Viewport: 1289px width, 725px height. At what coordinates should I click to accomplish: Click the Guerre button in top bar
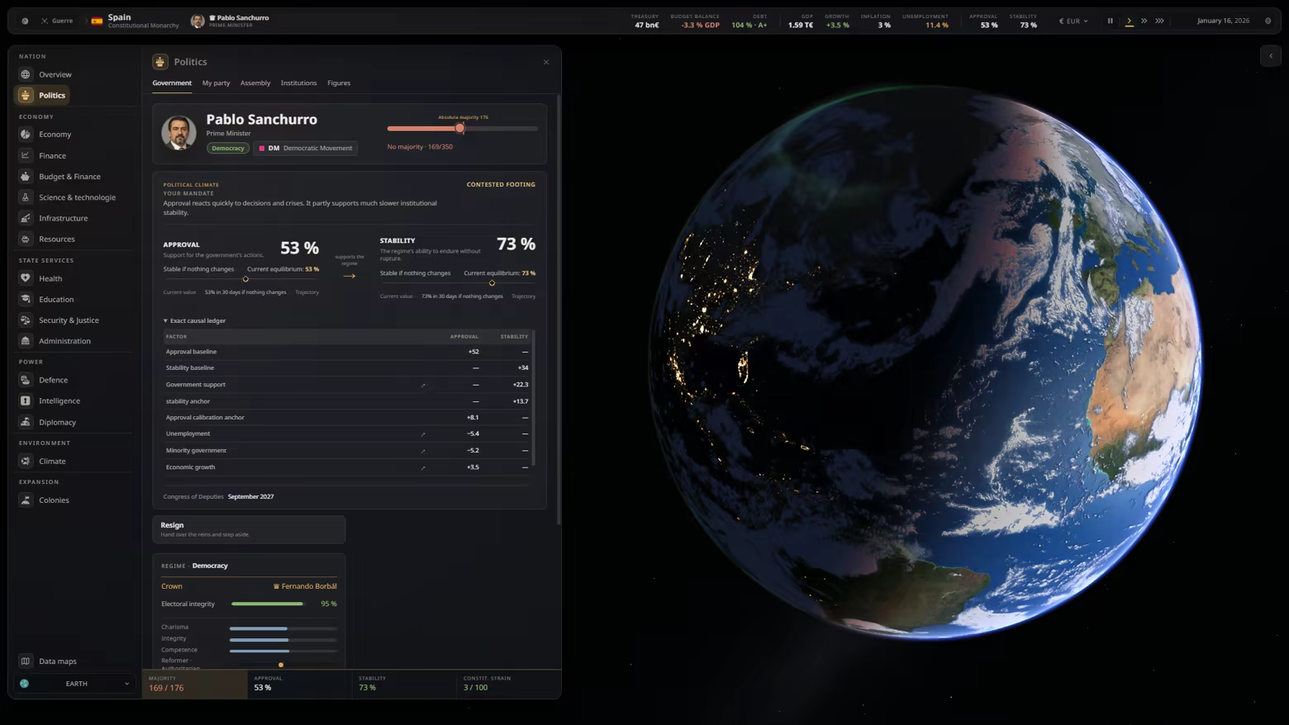[57, 21]
